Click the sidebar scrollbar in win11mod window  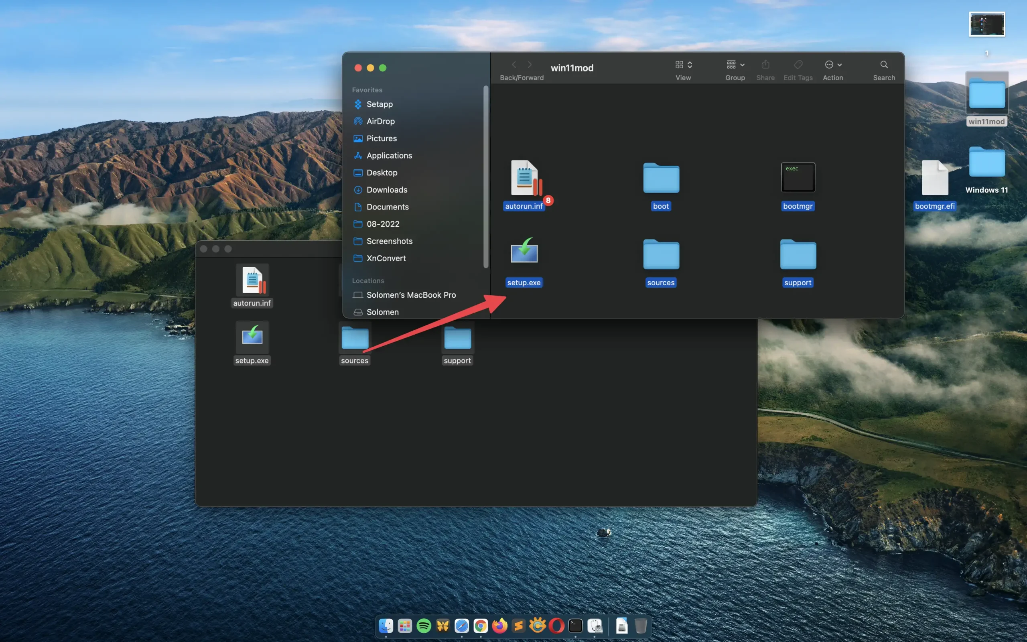click(485, 177)
